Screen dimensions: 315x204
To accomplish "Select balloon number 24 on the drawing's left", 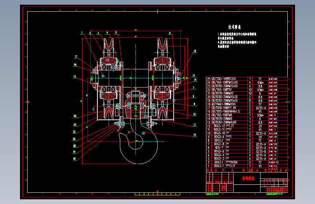I will click(x=75, y=125).
